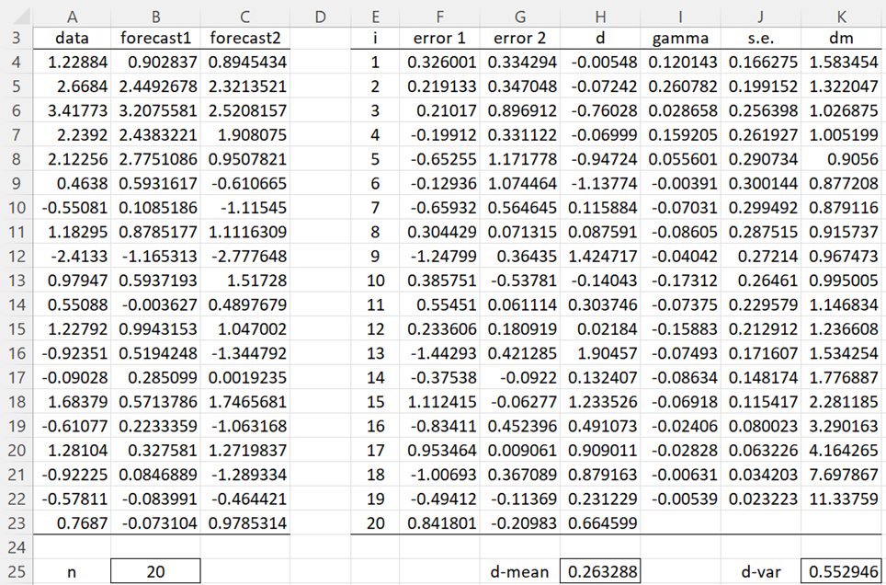Select the forecast1 value -0.073104

(x=155, y=522)
